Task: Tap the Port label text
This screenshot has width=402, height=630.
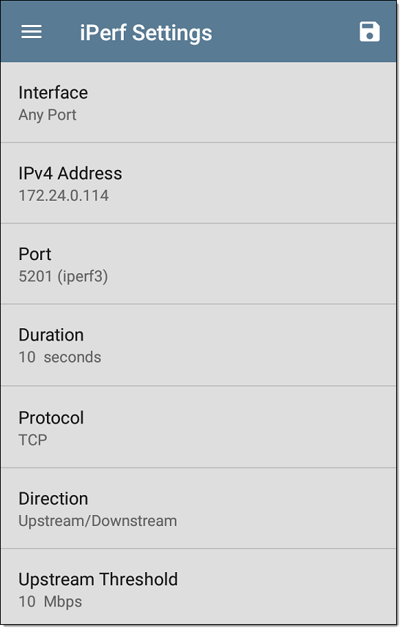Action: 35,254
